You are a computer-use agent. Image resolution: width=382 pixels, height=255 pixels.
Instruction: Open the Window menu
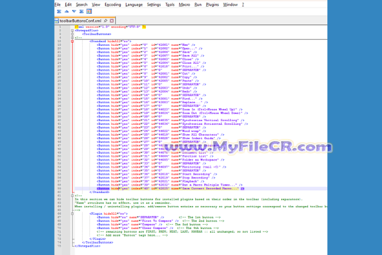pyautogui.click(x=230, y=5)
